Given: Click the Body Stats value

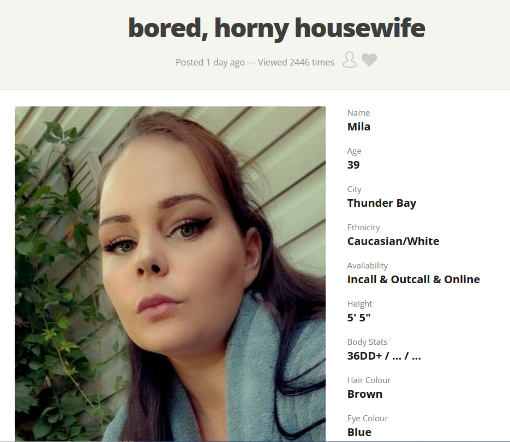Looking at the screenshot, I should tap(384, 356).
